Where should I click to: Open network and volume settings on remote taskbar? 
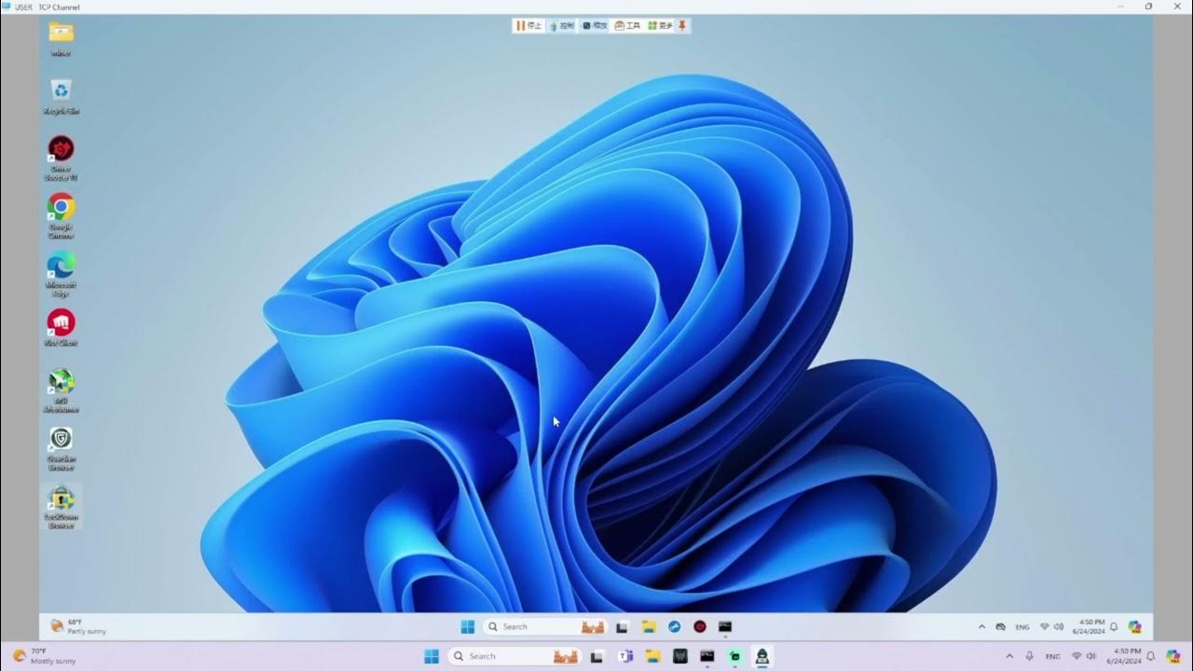[x=1052, y=627]
